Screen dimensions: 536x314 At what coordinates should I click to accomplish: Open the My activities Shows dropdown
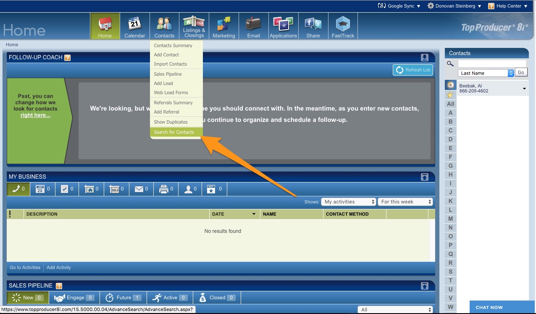pyautogui.click(x=348, y=202)
